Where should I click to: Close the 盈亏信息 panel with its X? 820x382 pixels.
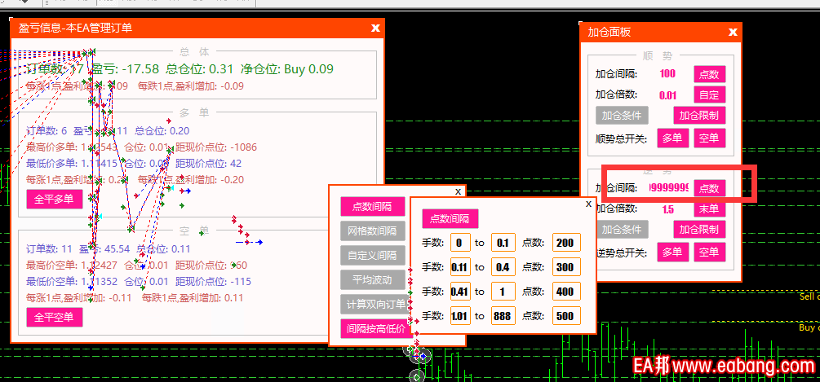tap(375, 28)
